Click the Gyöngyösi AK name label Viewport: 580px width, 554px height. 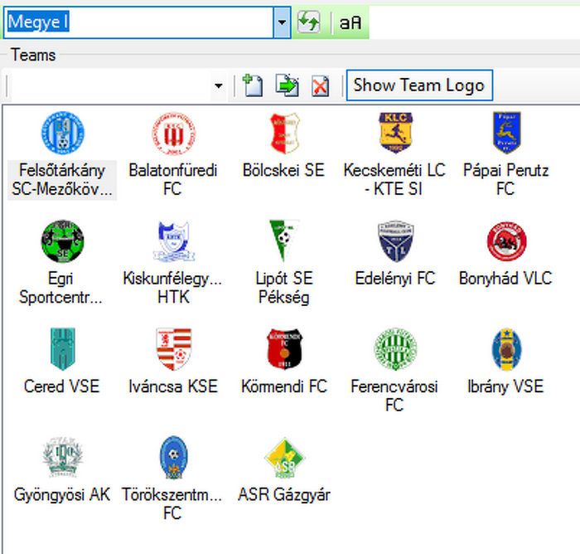(x=62, y=495)
